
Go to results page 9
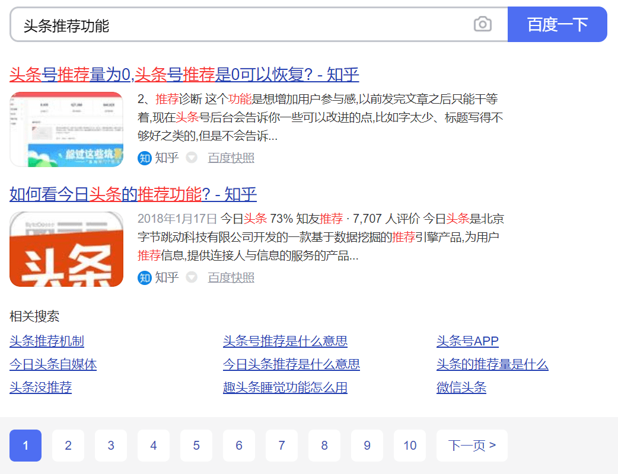point(367,445)
